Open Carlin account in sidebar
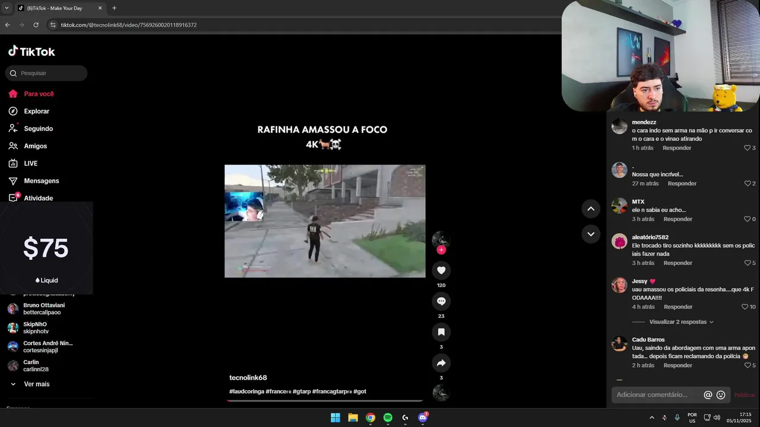 coord(28,366)
